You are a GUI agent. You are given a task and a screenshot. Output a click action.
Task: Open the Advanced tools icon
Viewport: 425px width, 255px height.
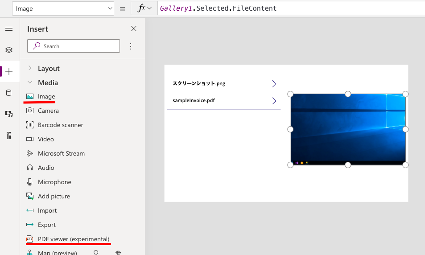click(9, 135)
